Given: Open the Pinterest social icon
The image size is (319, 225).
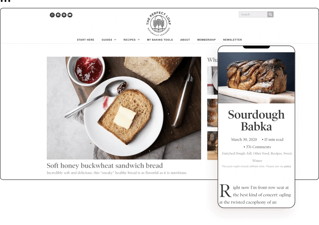Looking at the screenshot, I should pyautogui.click(x=64, y=15).
